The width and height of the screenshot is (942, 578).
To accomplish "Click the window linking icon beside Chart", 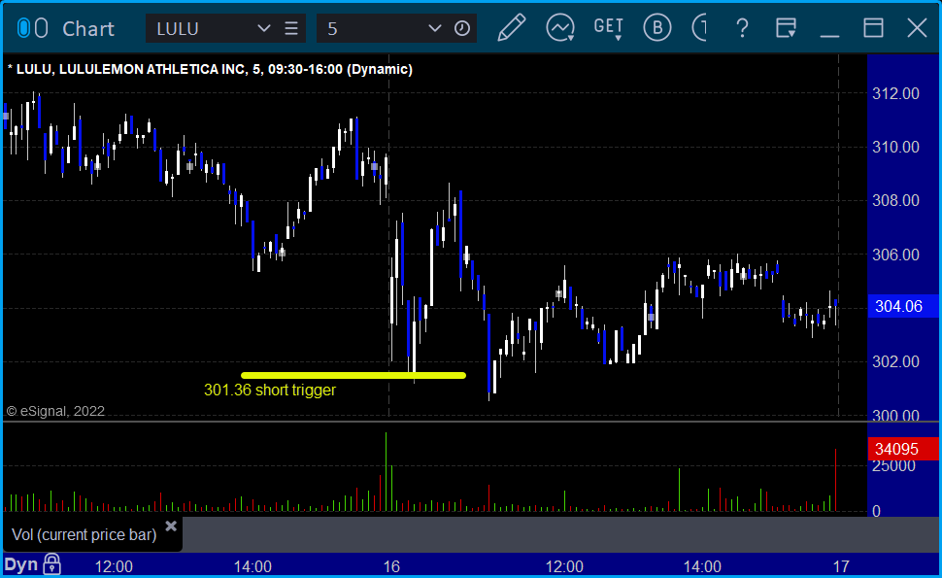I will 32,28.
